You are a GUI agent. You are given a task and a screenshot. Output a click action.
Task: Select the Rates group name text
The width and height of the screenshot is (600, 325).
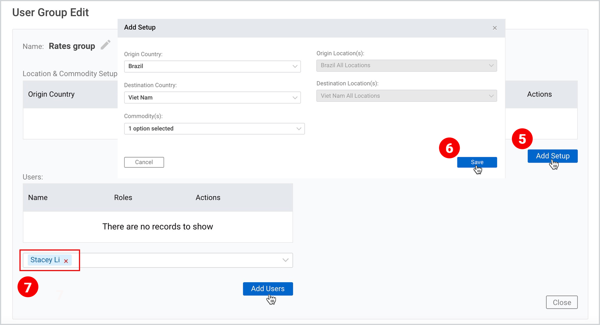(x=72, y=46)
